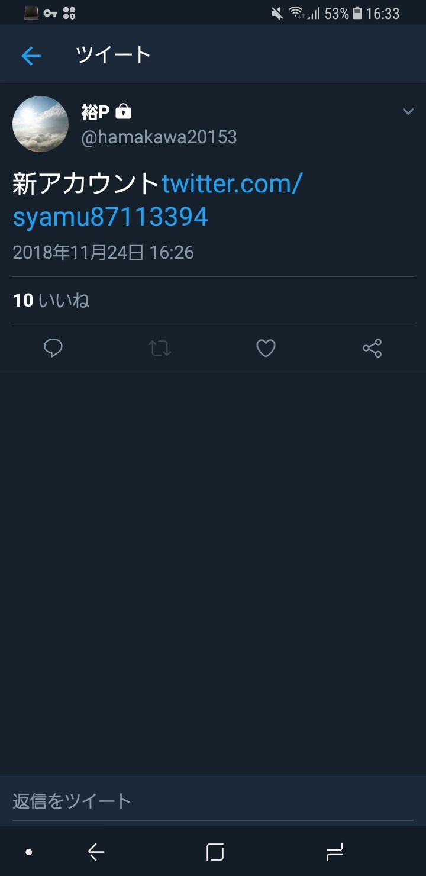Tap the back arrow in the header

(x=31, y=56)
